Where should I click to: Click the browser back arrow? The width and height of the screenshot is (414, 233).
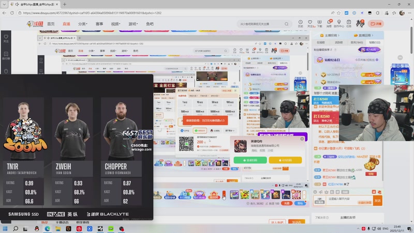click(4, 12)
